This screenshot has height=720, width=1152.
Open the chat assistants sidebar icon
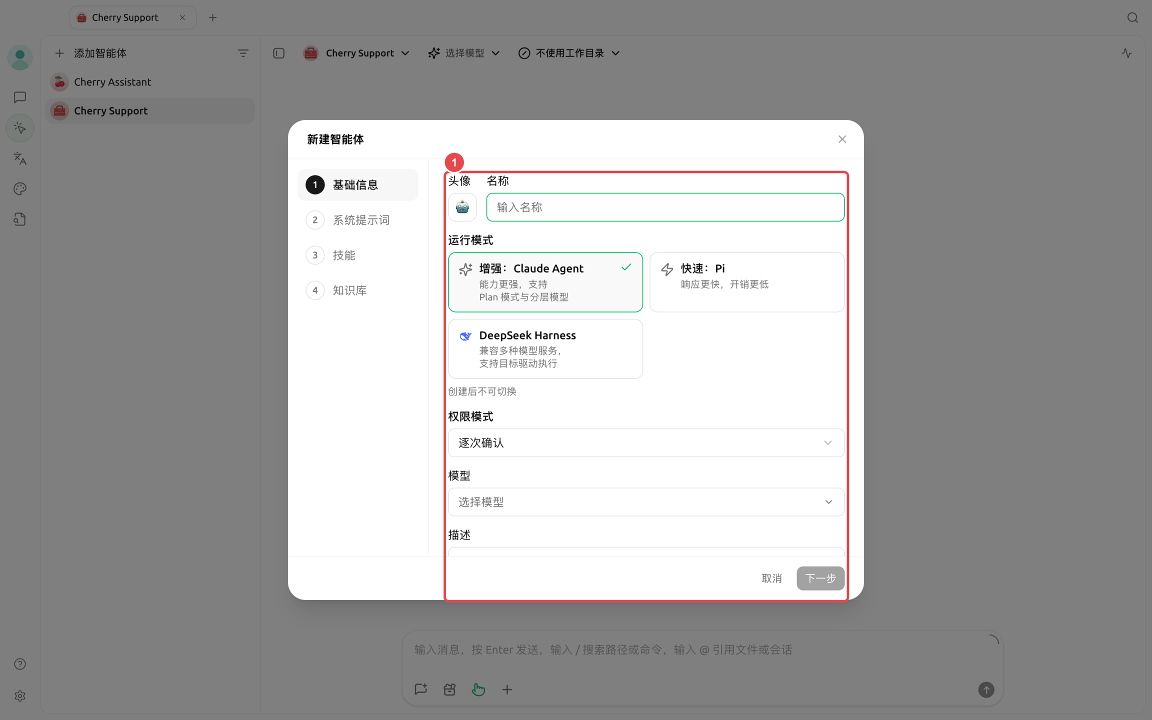[20, 97]
